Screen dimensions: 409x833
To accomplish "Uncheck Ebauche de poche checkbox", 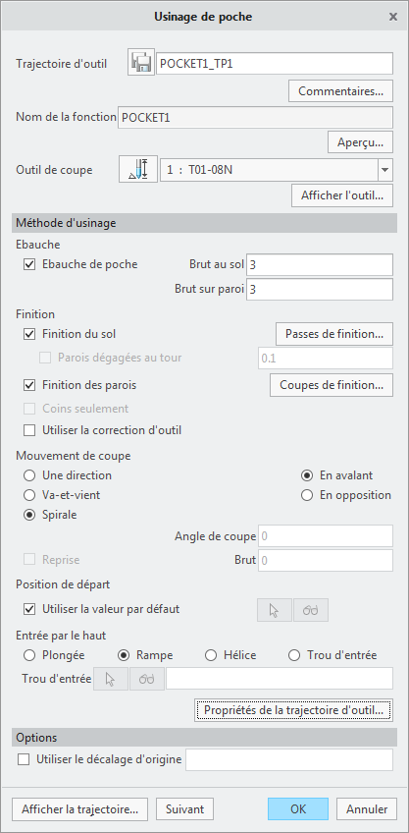I will click(29, 264).
